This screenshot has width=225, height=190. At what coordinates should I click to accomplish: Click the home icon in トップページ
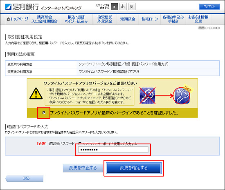(x=8, y=19)
